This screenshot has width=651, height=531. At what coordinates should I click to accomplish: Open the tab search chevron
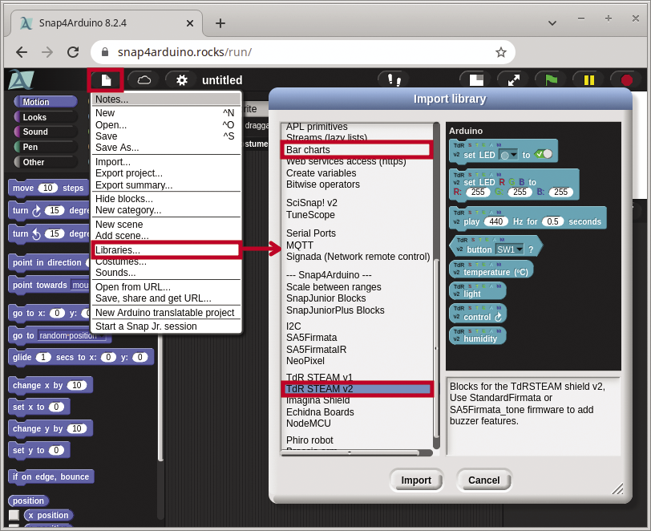pos(552,22)
